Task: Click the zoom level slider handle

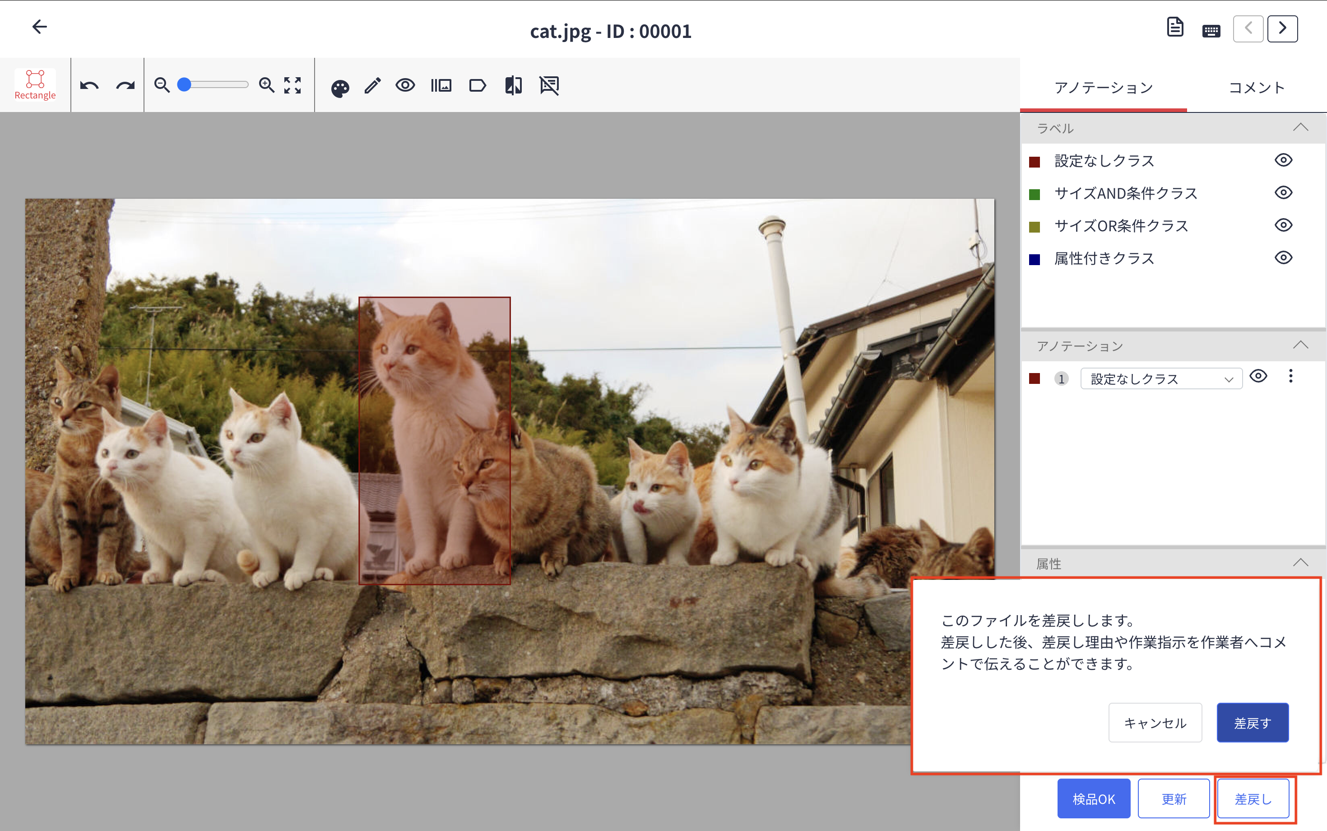Action: coord(185,84)
